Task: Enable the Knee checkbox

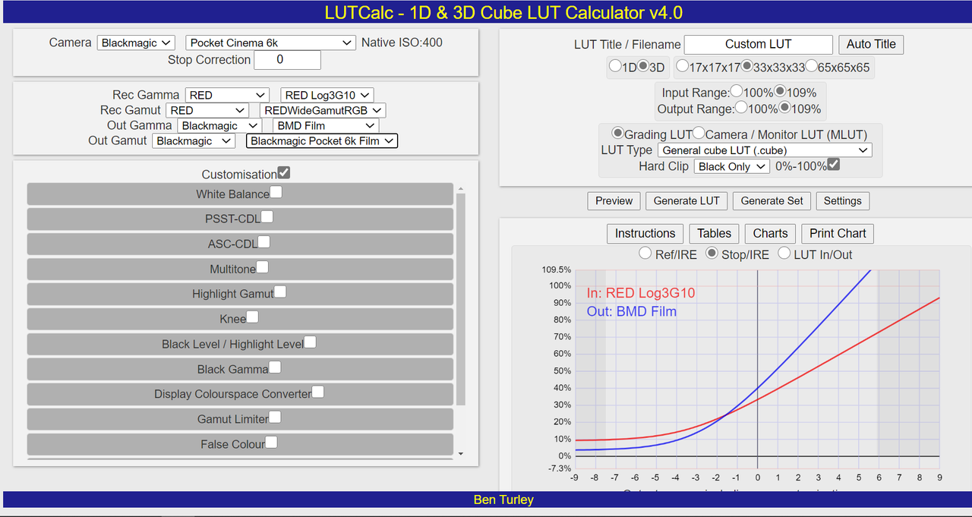Action: pos(252,317)
